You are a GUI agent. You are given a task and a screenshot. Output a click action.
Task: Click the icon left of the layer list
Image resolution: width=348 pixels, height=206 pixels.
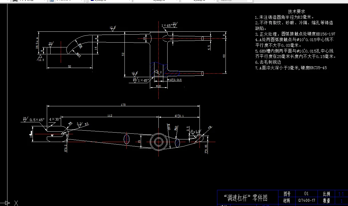[x=52, y=1]
